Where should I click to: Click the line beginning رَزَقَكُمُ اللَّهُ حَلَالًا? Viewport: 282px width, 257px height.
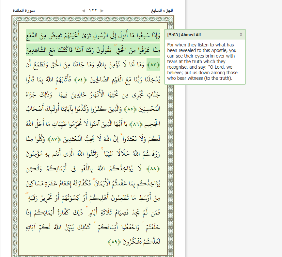93,154
